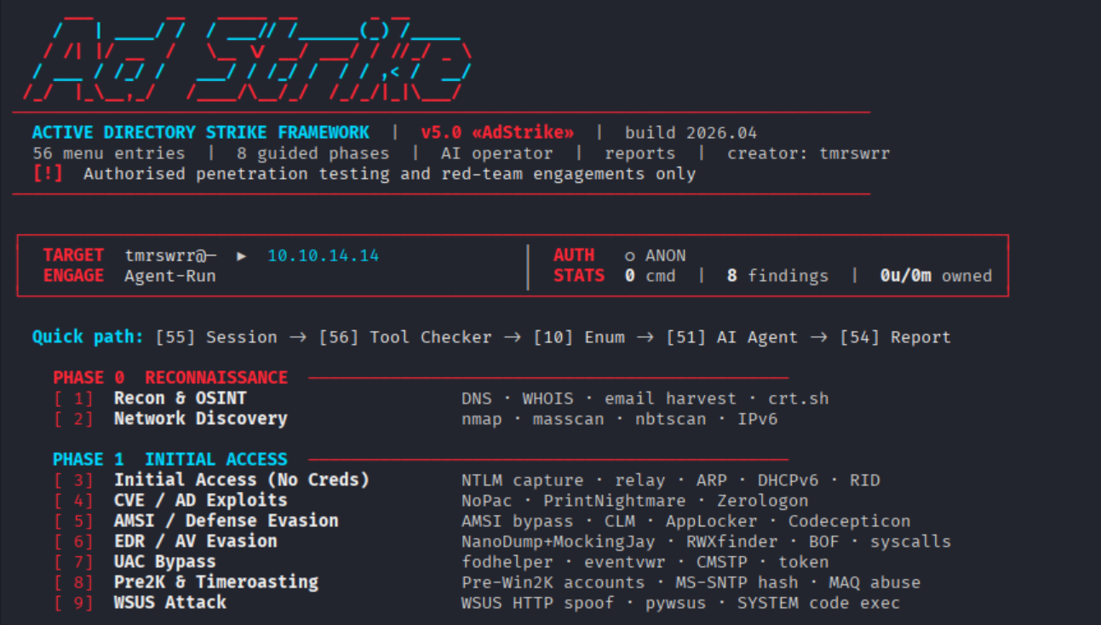1101x625 pixels.
Task: Click the version text "v5.0 «AdStrike»"
Action: 496,133
